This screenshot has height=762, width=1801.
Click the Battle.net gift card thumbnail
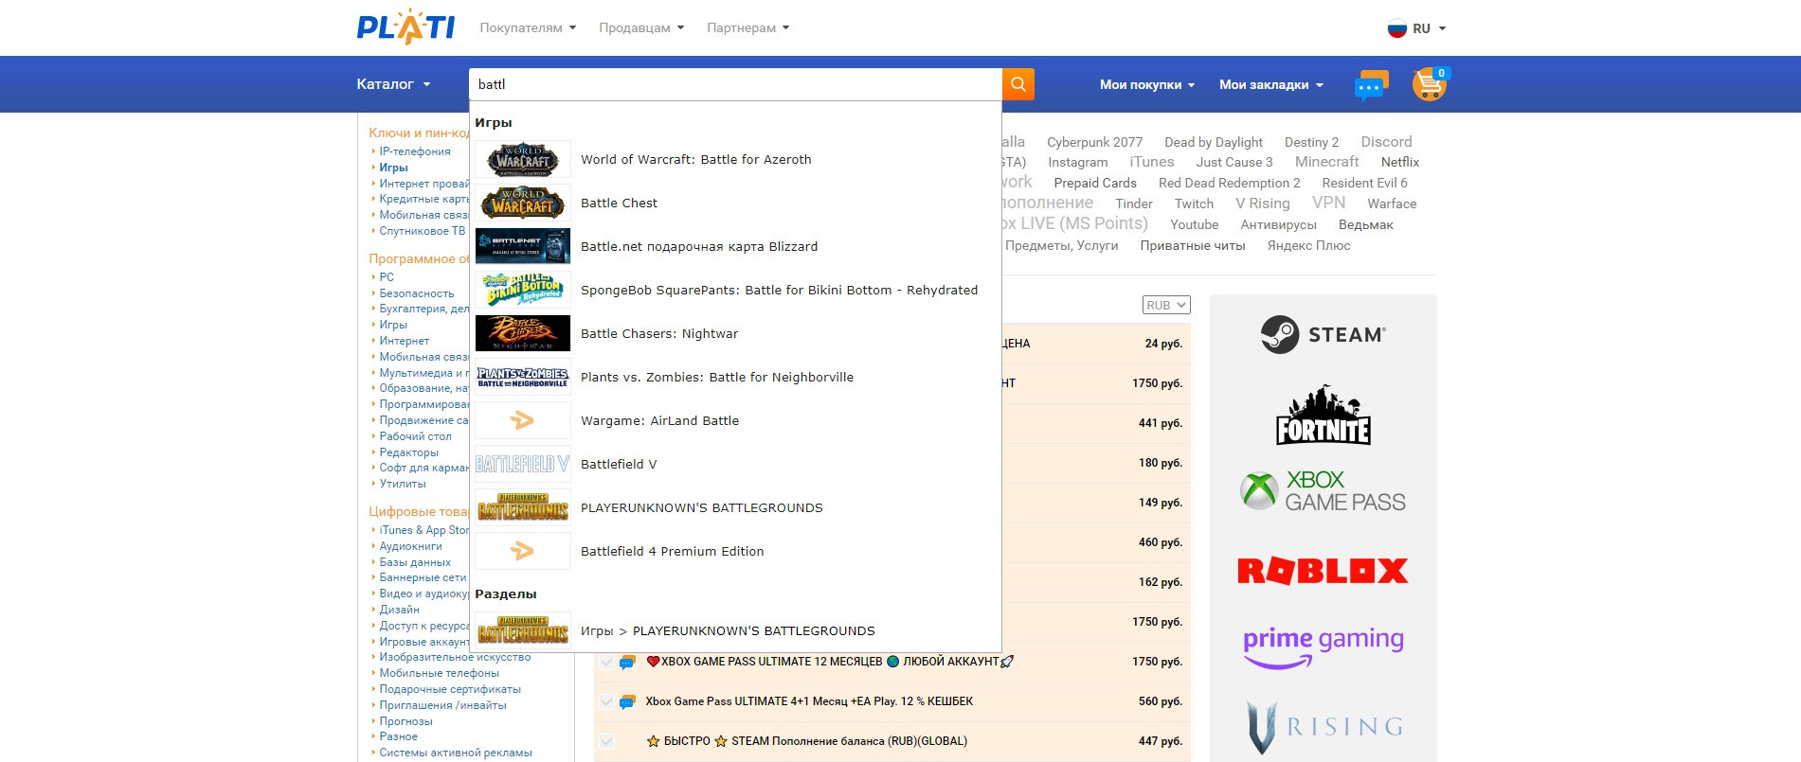(x=523, y=246)
